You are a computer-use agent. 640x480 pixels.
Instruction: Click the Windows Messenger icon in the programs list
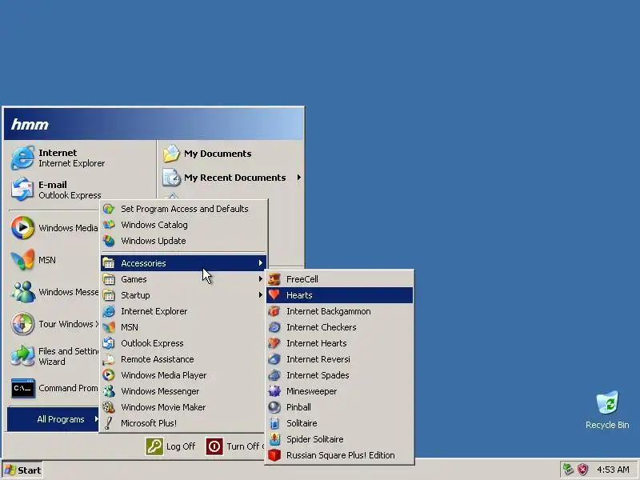[x=109, y=391]
